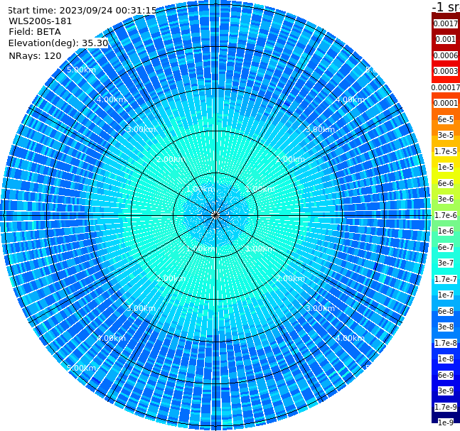Viewport: 460px width, 431px height.
Task: Click the 1e-9 colorbar tick label
Action: [x=446, y=422]
